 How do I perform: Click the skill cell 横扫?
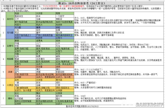click(x=65, y=69)
